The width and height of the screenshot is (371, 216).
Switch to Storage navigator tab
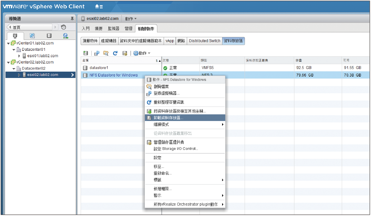[49, 36]
